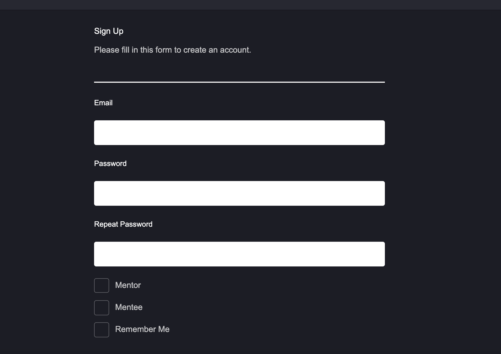The height and width of the screenshot is (354, 501).
Task: Click the Repeat Password field label
Action: tap(123, 224)
